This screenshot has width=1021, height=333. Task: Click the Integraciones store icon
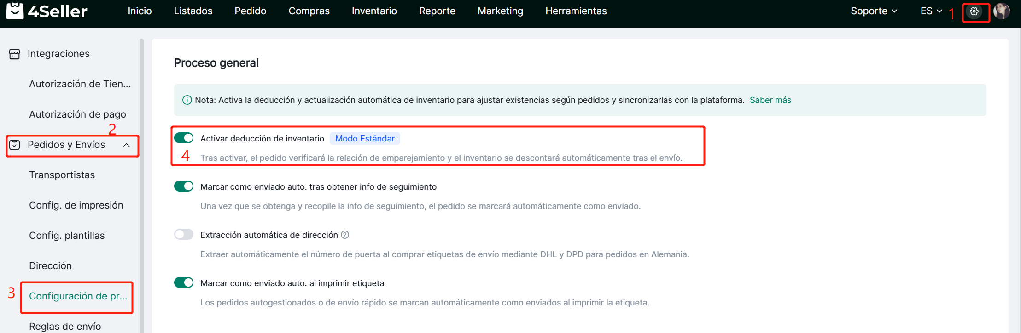(15, 54)
